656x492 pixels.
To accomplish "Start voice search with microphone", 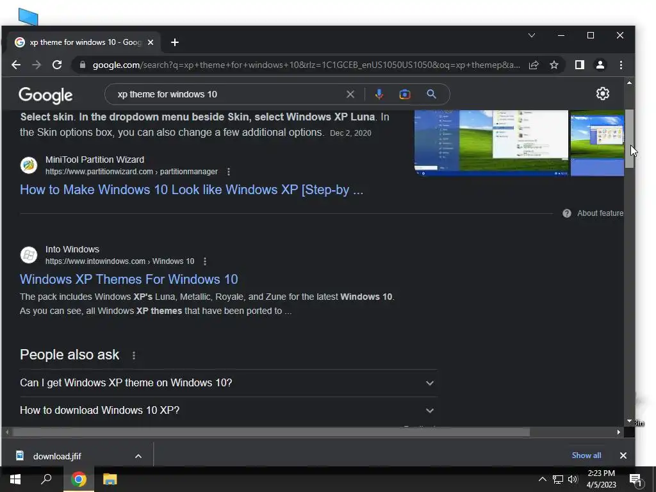I will 379,95.
